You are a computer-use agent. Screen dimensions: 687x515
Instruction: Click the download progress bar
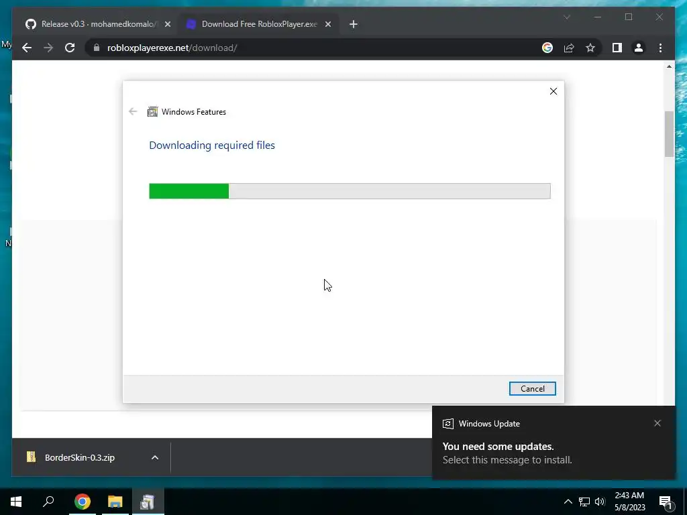pos(350,191)
